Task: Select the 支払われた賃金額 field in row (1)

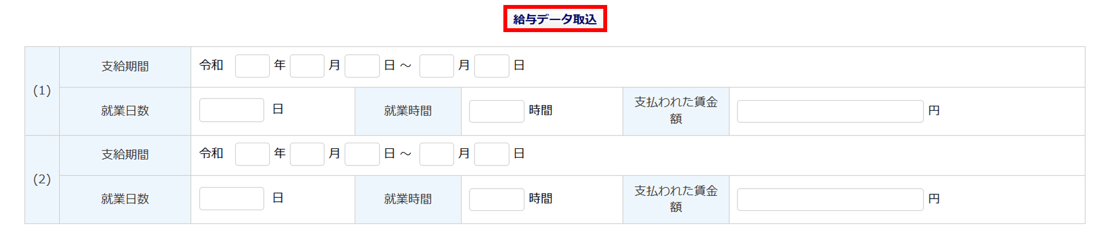Action: (x=830, y=111)
